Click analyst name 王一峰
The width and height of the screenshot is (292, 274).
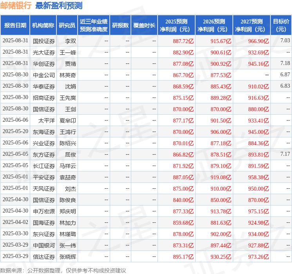68,52
